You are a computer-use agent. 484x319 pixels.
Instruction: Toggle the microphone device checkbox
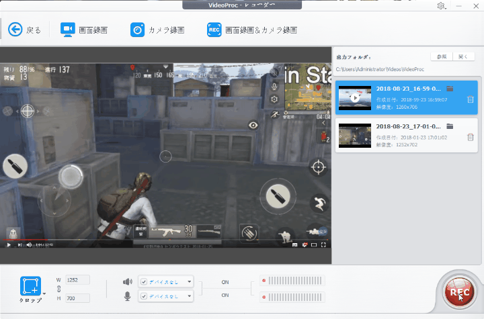(143, 296)
